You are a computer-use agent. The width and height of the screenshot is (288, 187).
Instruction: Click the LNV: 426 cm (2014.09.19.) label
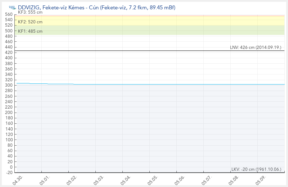point(256,47)
